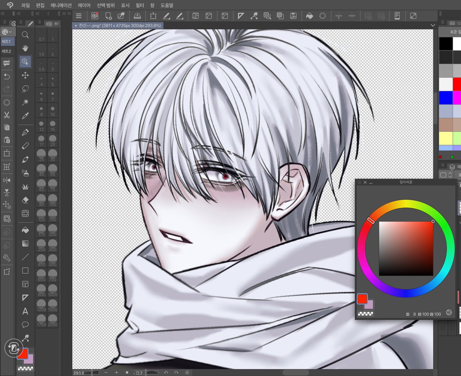
Task: Select the Rectangle figure tool
Action: 25,271
